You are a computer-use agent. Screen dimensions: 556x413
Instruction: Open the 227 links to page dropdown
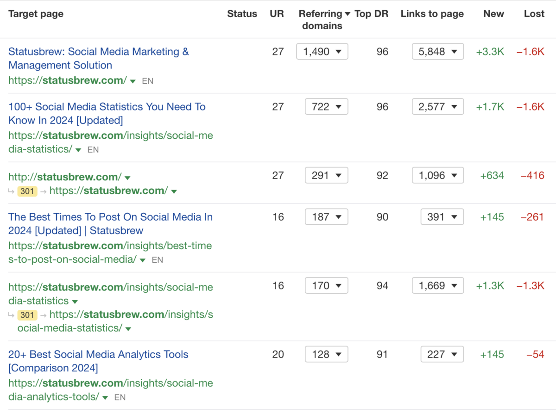[x=442, y=355]
